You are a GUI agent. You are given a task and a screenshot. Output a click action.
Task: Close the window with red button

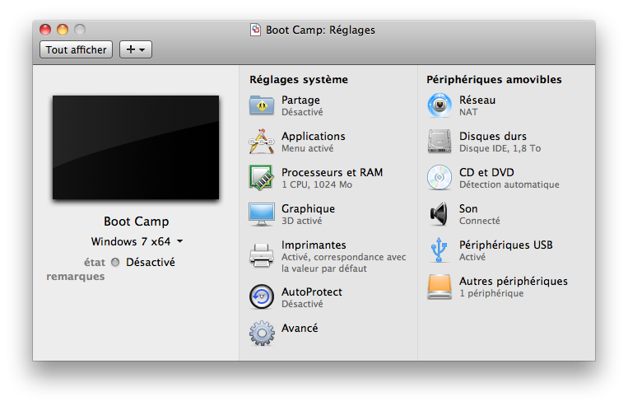tap(45, 30)
